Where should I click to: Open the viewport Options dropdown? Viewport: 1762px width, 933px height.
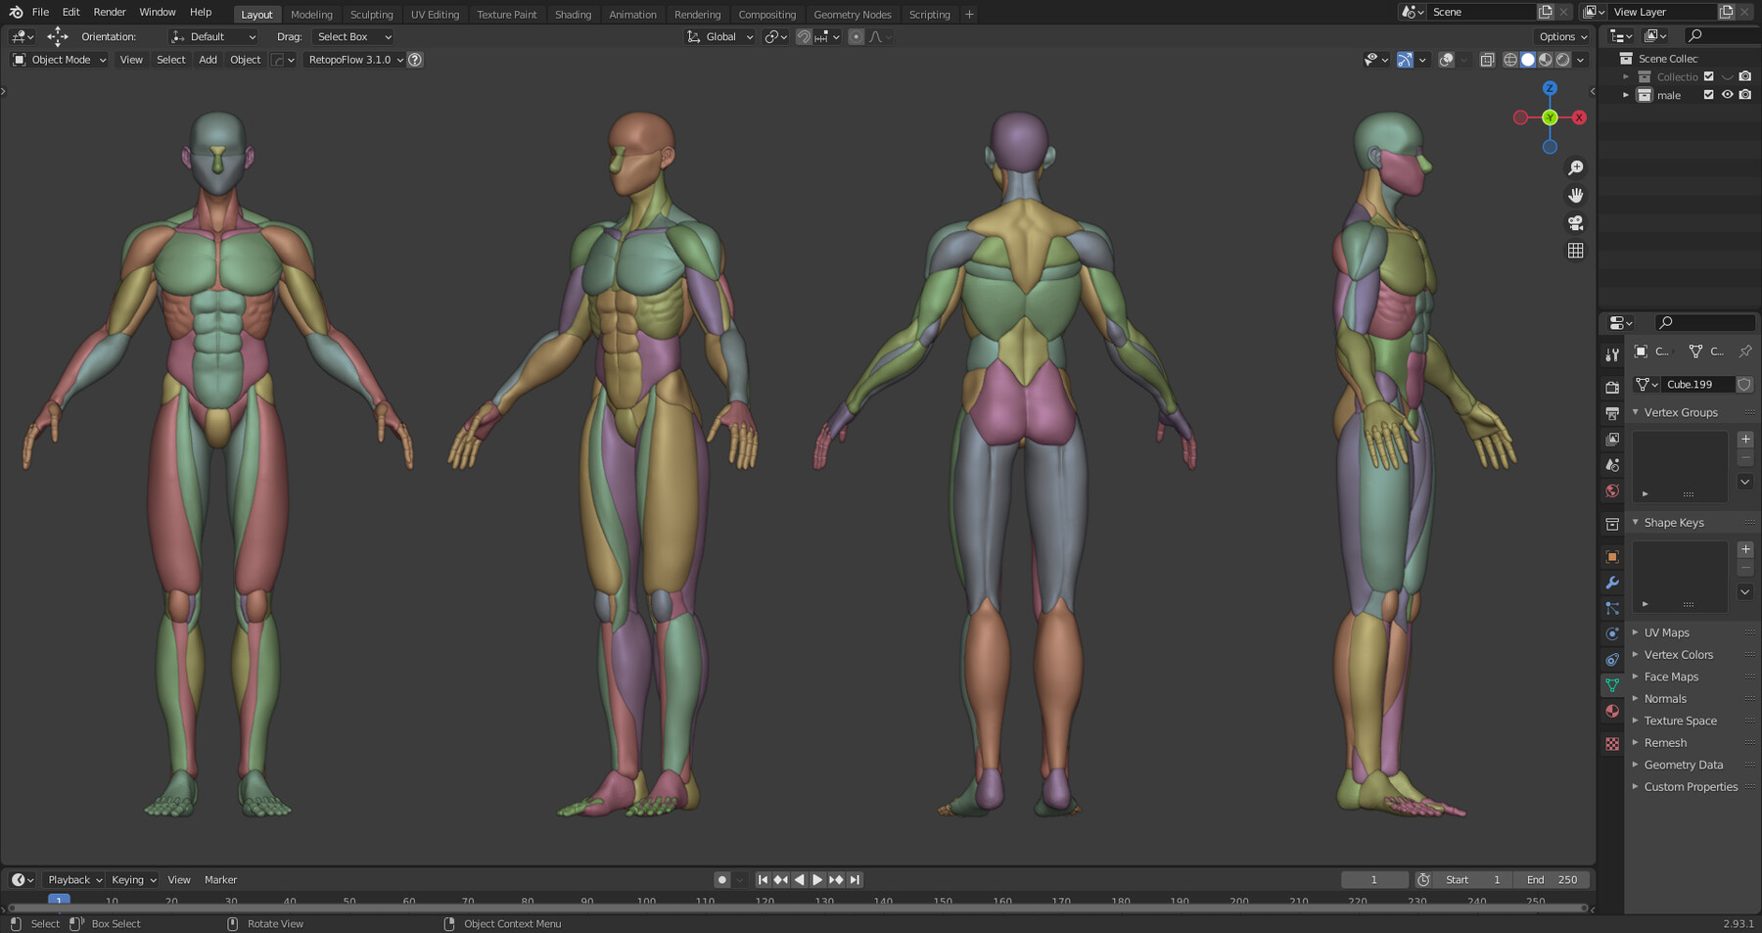coord(1562,37)
